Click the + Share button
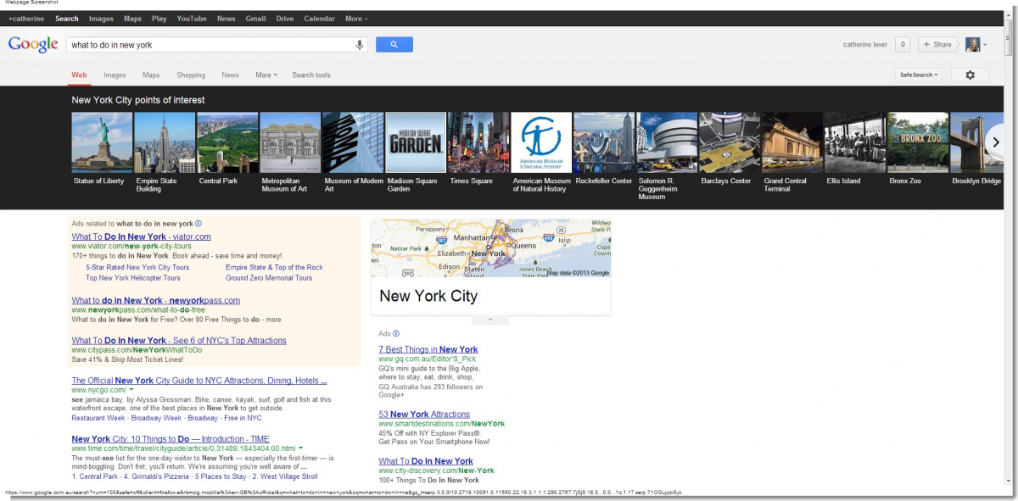1018x501 pixels. tap(938, 45)
